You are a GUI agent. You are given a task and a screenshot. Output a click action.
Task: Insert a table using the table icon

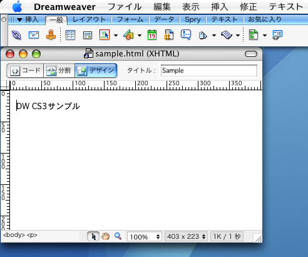[70, 35]
